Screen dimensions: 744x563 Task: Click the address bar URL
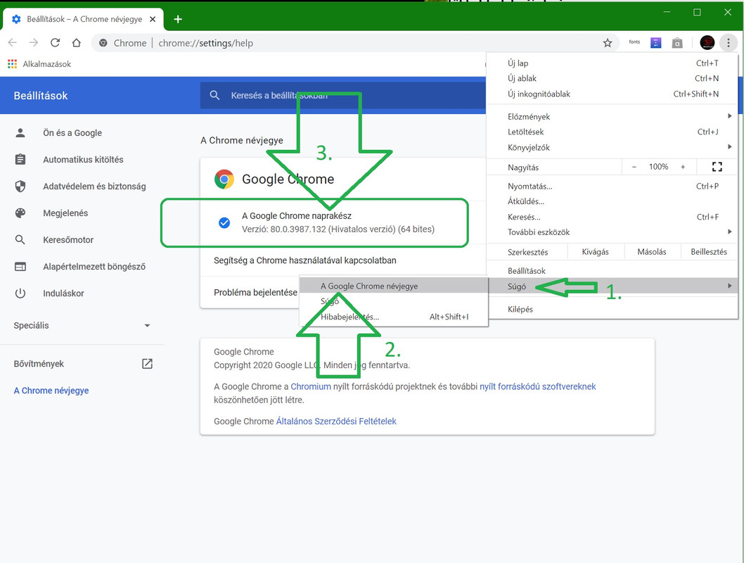point(205,43)
